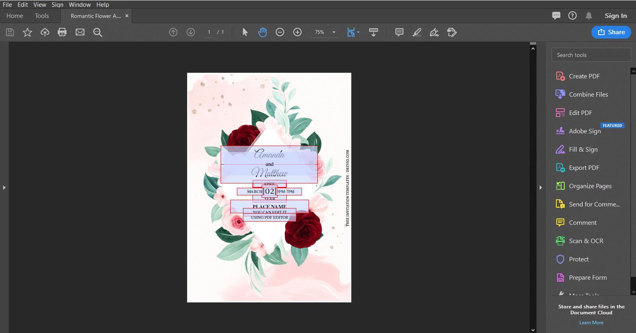
Task: Follow the Learn More link
Action: 591,323
